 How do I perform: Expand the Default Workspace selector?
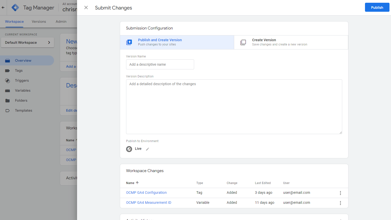[28, 42]
